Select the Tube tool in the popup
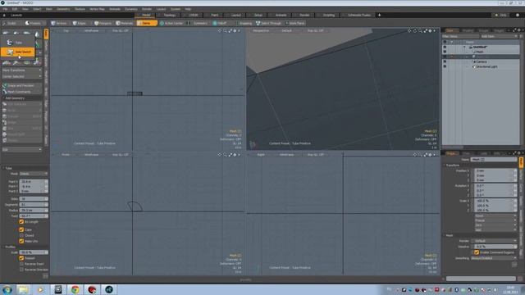Image resolution: width=525 pixels, height=295 pixels. (x=17, y=43)
